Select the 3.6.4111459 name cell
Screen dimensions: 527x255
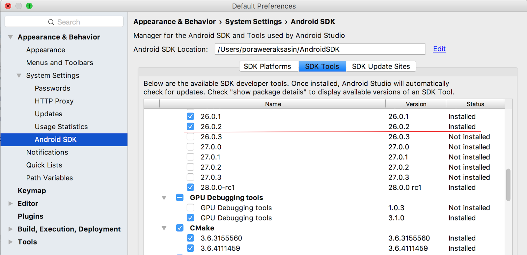pos(220,248)
